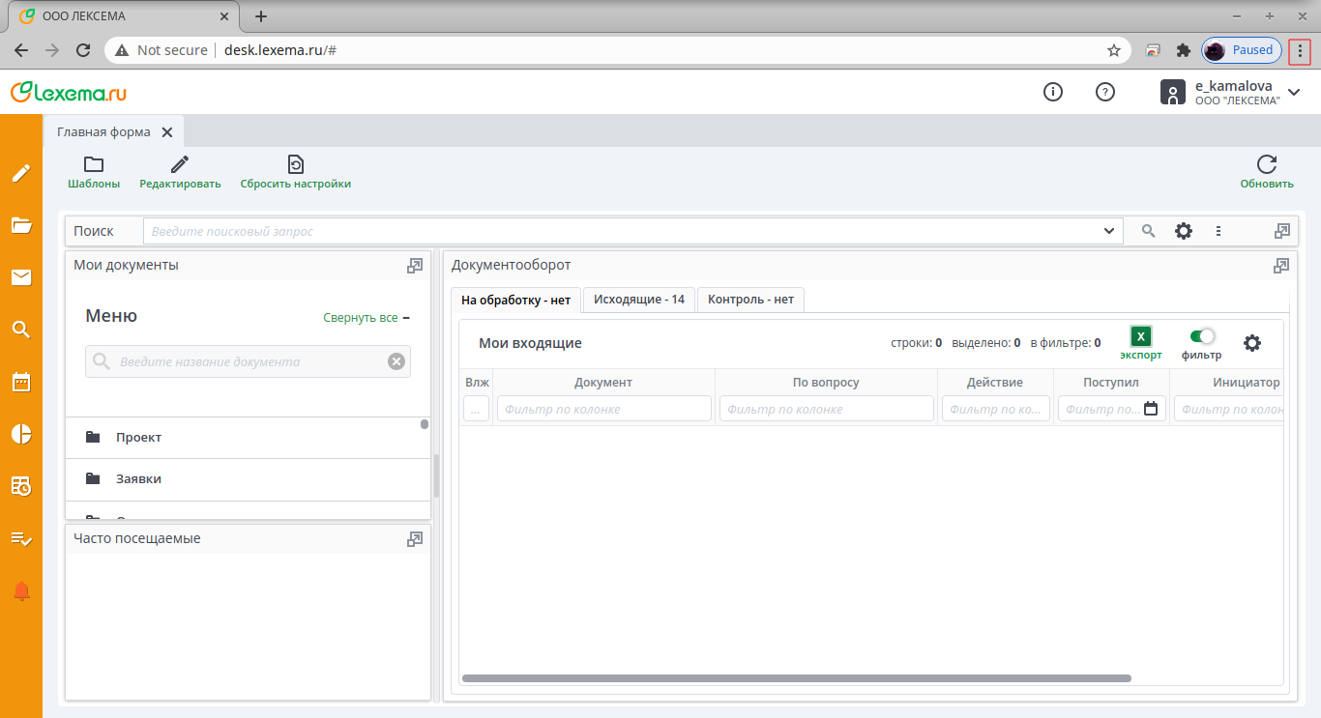
Task: Click the Обновить refresh icon
Action: [x=1266, y=165]
